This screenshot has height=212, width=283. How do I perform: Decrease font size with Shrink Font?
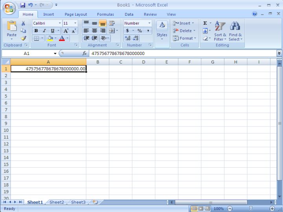coord(74,31)
